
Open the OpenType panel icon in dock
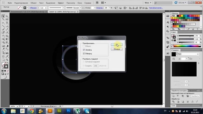[168, 31]
